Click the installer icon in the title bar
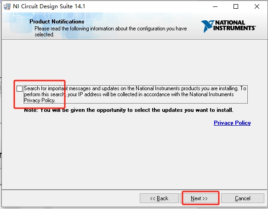Image resolution: width=268 pixels, height=209 pixels. 7,6
